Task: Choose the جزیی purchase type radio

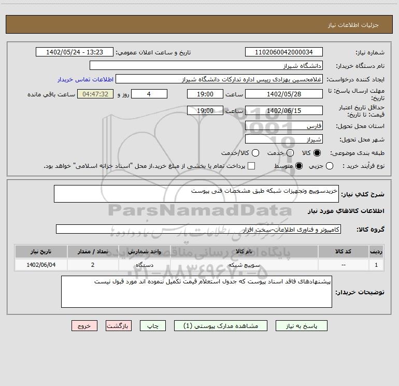Action: click(x=329, y=166)
